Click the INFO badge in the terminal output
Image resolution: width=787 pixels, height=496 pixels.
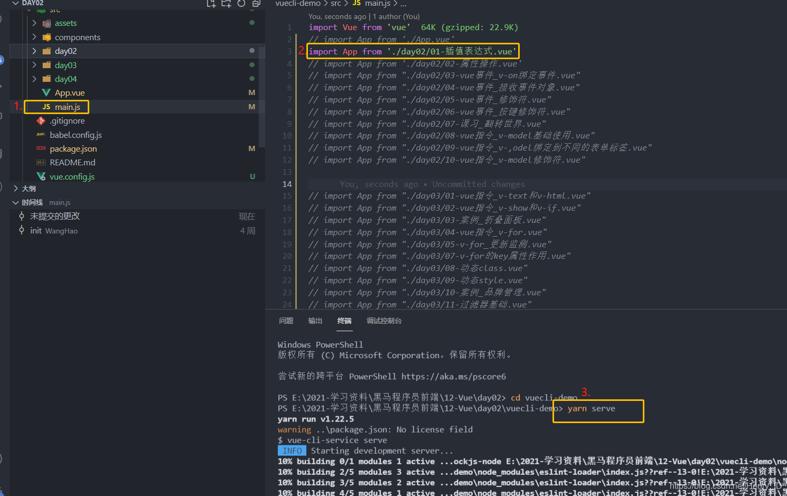click(292, 451)
